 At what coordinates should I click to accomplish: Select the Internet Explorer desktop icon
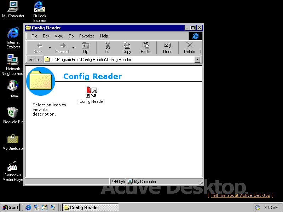tap(13, 38)
